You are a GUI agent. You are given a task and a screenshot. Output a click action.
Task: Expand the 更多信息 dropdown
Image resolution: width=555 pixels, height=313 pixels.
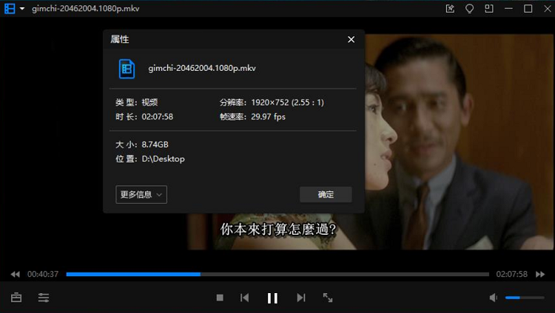(141, 195)
